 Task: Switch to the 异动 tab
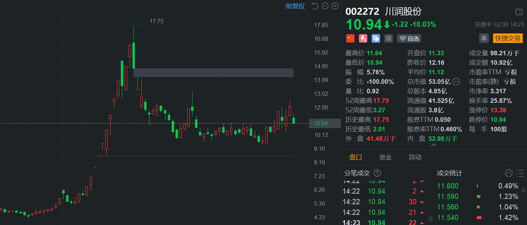click(x=415, y=157)
